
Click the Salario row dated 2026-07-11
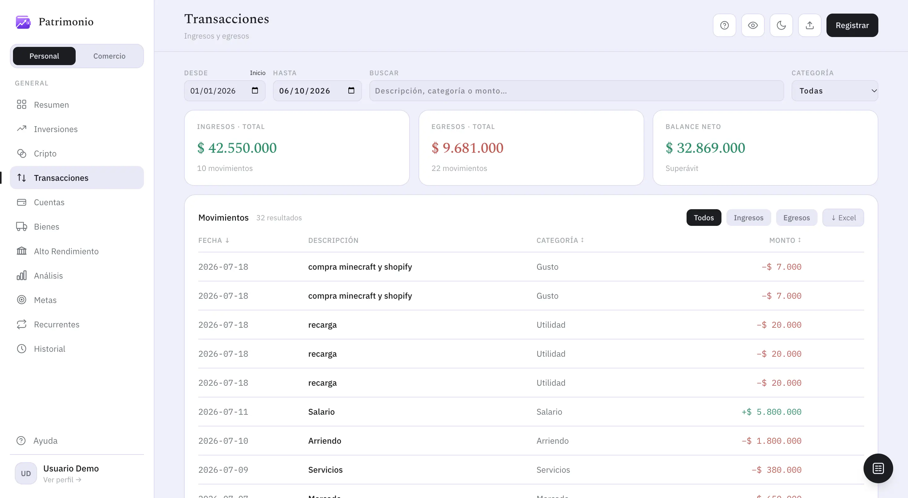point(531,412)
